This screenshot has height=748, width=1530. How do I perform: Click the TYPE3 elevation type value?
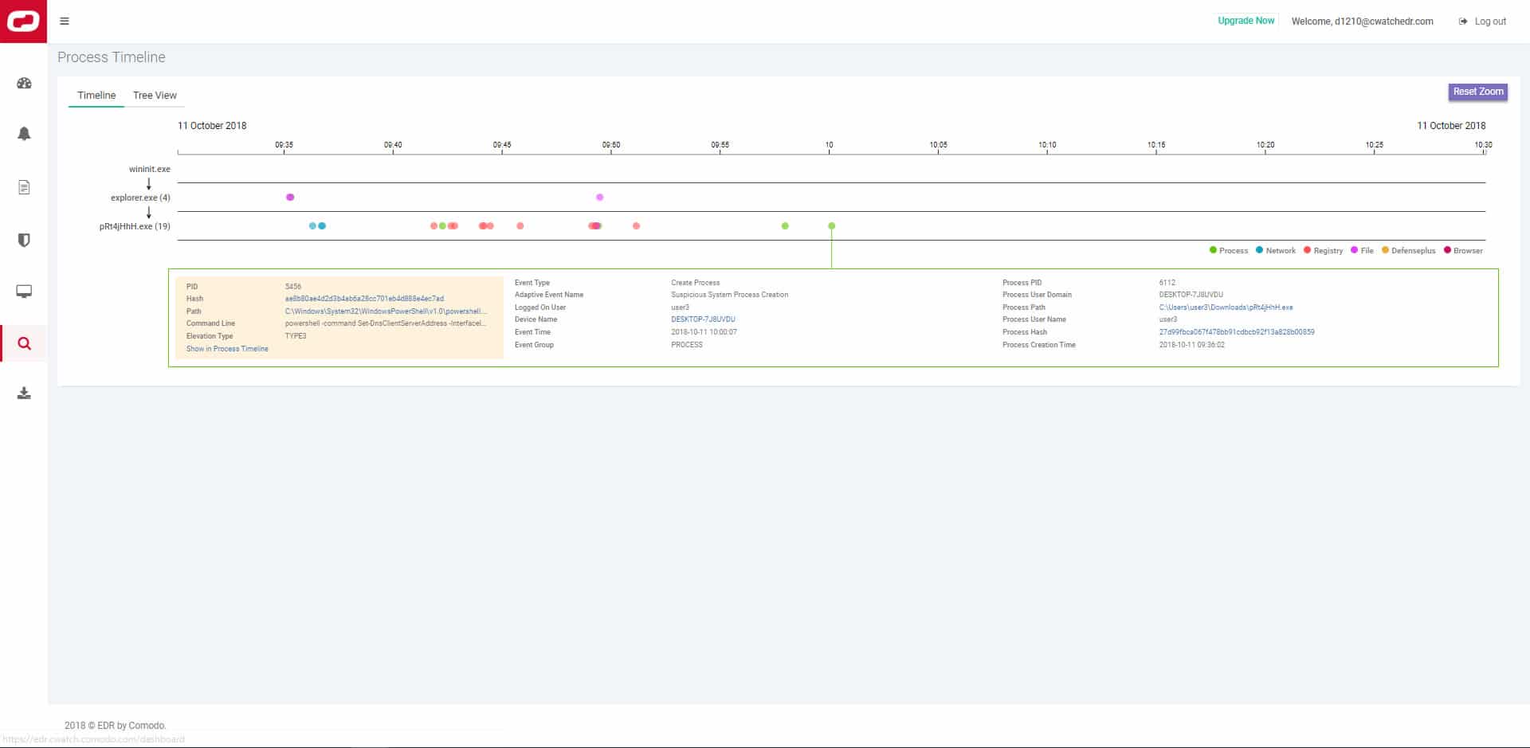pyautogui.click(x=296, y=336)
